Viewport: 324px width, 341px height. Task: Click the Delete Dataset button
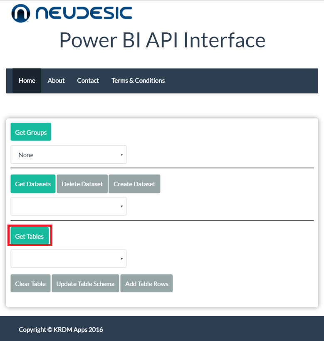pyautogui.click(x=82, y=184)
